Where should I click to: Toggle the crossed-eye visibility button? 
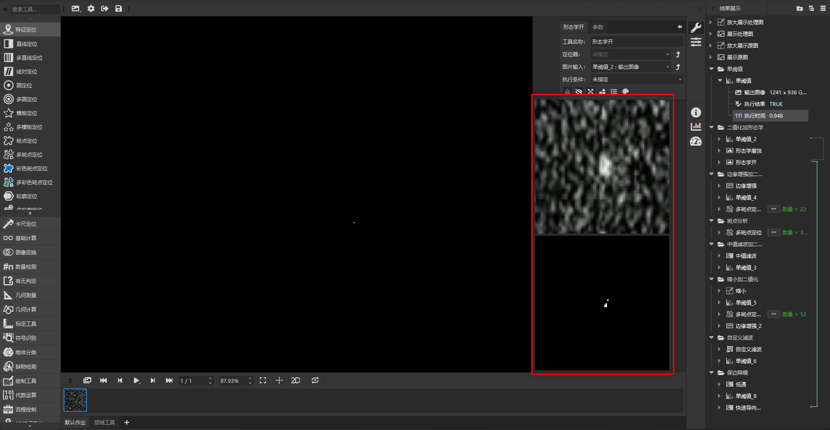pos(579,92)
